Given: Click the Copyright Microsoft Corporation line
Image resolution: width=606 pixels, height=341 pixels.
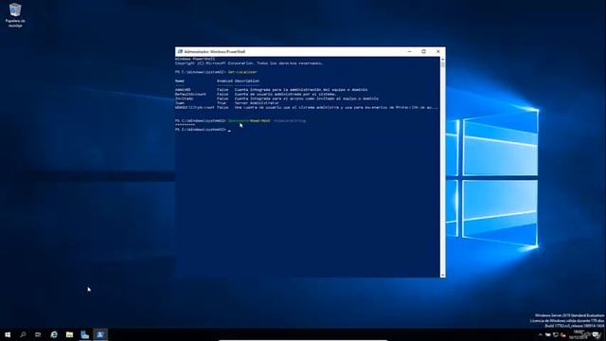Looking at the screenshot, I should (x=249, y=63).
